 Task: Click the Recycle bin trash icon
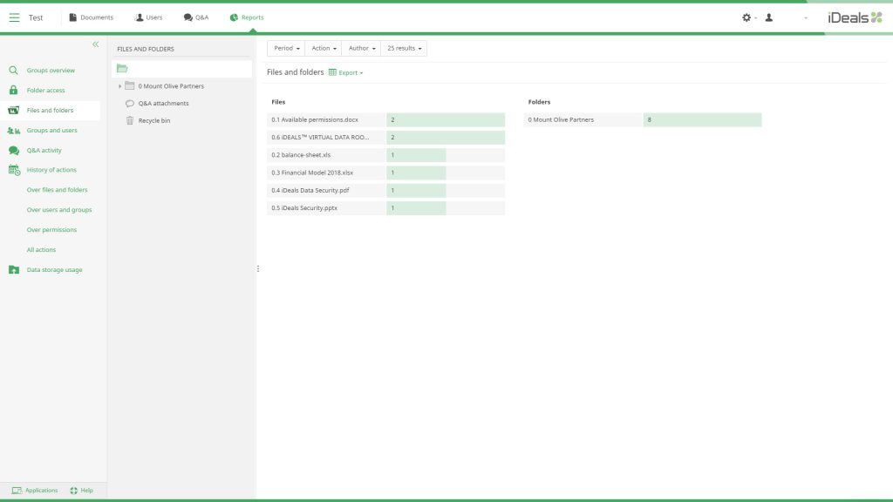pos(130,120)
